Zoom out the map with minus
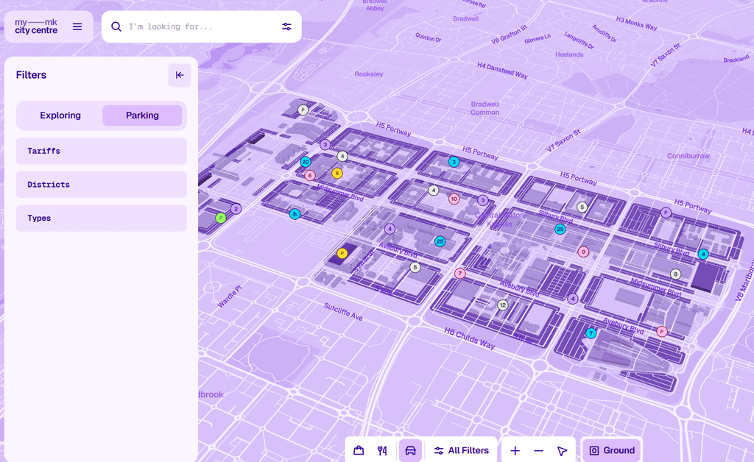 tap(538, 450)
